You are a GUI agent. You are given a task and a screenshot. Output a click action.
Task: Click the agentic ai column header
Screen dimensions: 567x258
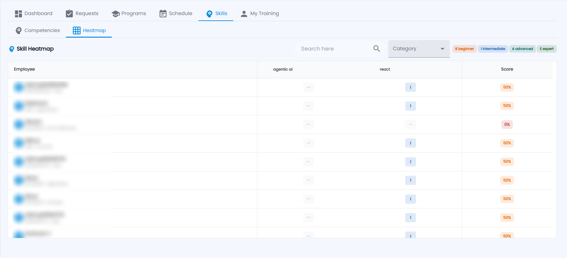tap(283, 69)
